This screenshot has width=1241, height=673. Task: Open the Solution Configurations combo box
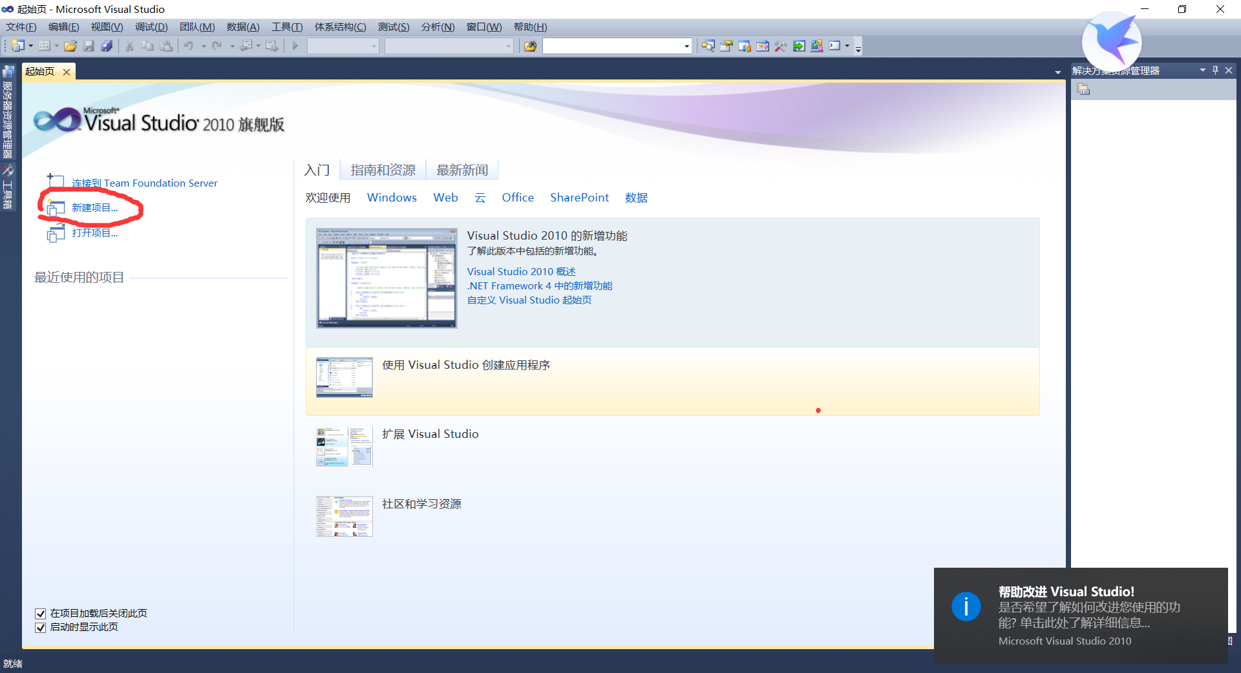[x=343, y=46]
